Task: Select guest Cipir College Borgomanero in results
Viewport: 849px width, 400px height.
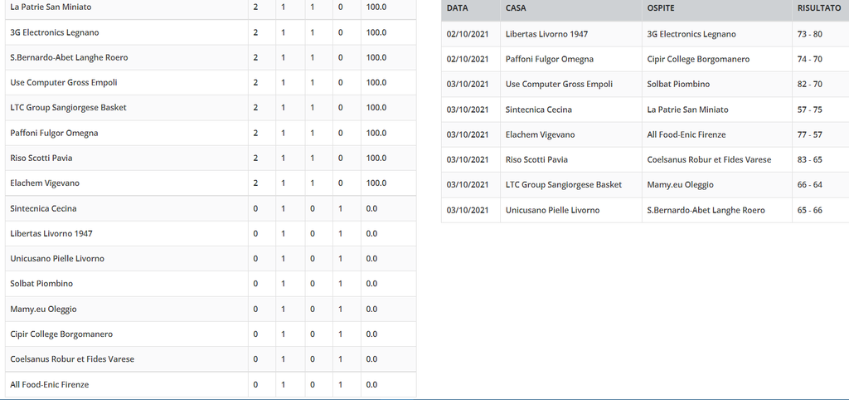Action: click(698, 59)
